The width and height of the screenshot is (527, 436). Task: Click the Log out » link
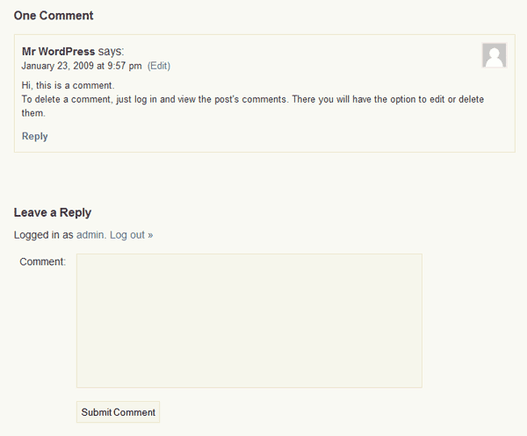132,234
